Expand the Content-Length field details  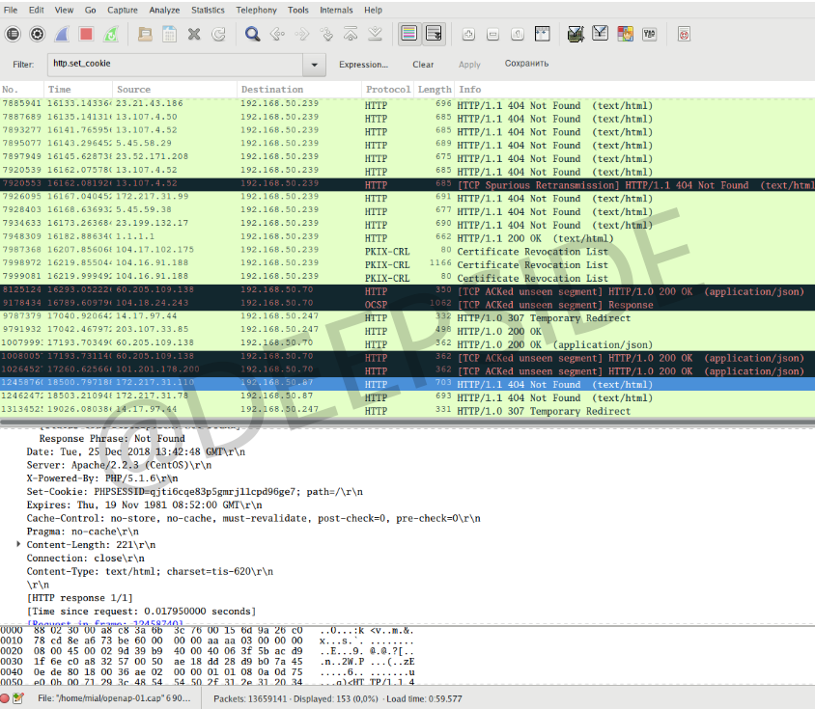coord(15,544)
